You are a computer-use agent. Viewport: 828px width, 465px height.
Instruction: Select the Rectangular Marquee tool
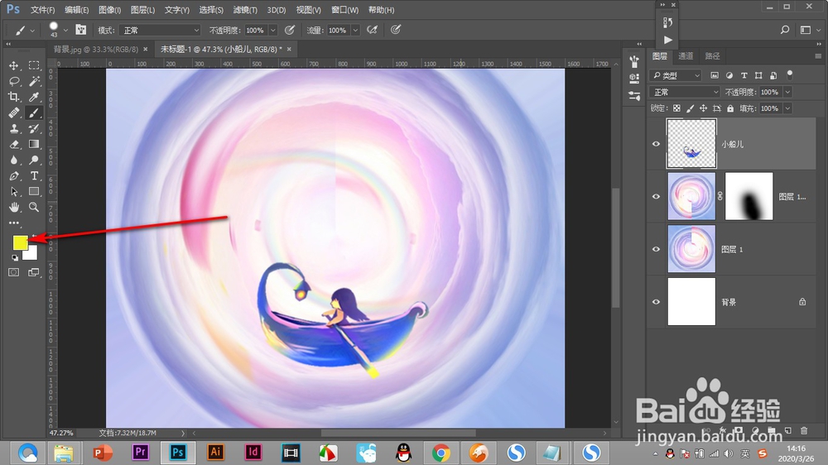pos(34,65)
